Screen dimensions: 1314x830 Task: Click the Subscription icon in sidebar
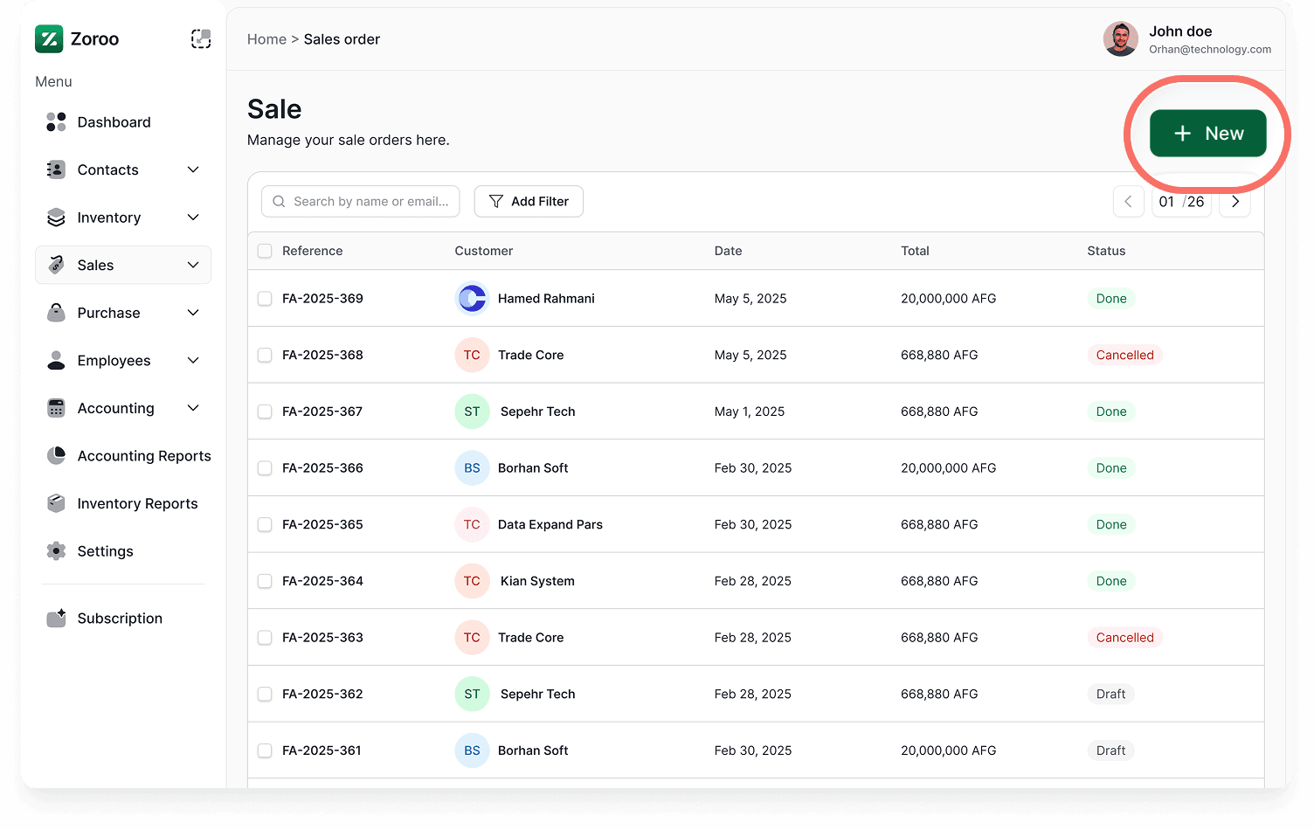[x=55, y=618]
